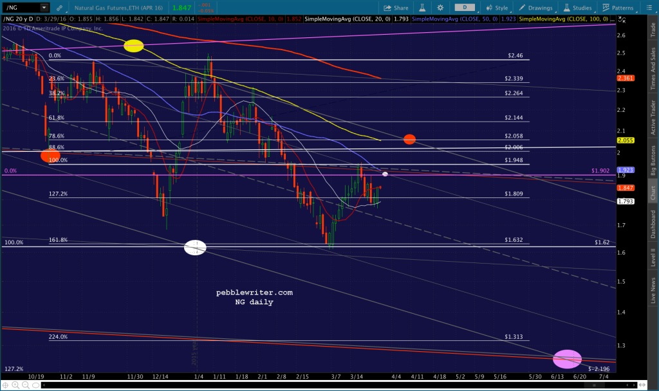The height and width of the screenshot is (391, 659).
Task: Open the Patterns dropdown menu
Action: pos(618,8)
